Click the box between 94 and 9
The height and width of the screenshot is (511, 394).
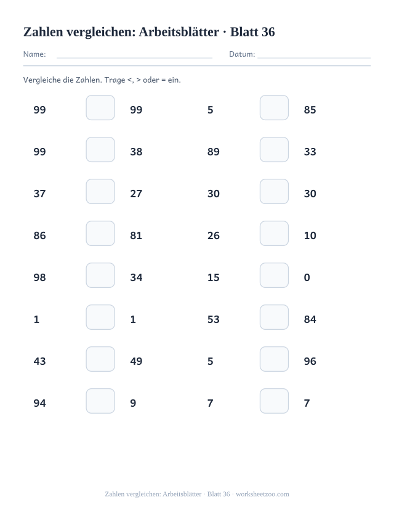click(x=100, y=401)
